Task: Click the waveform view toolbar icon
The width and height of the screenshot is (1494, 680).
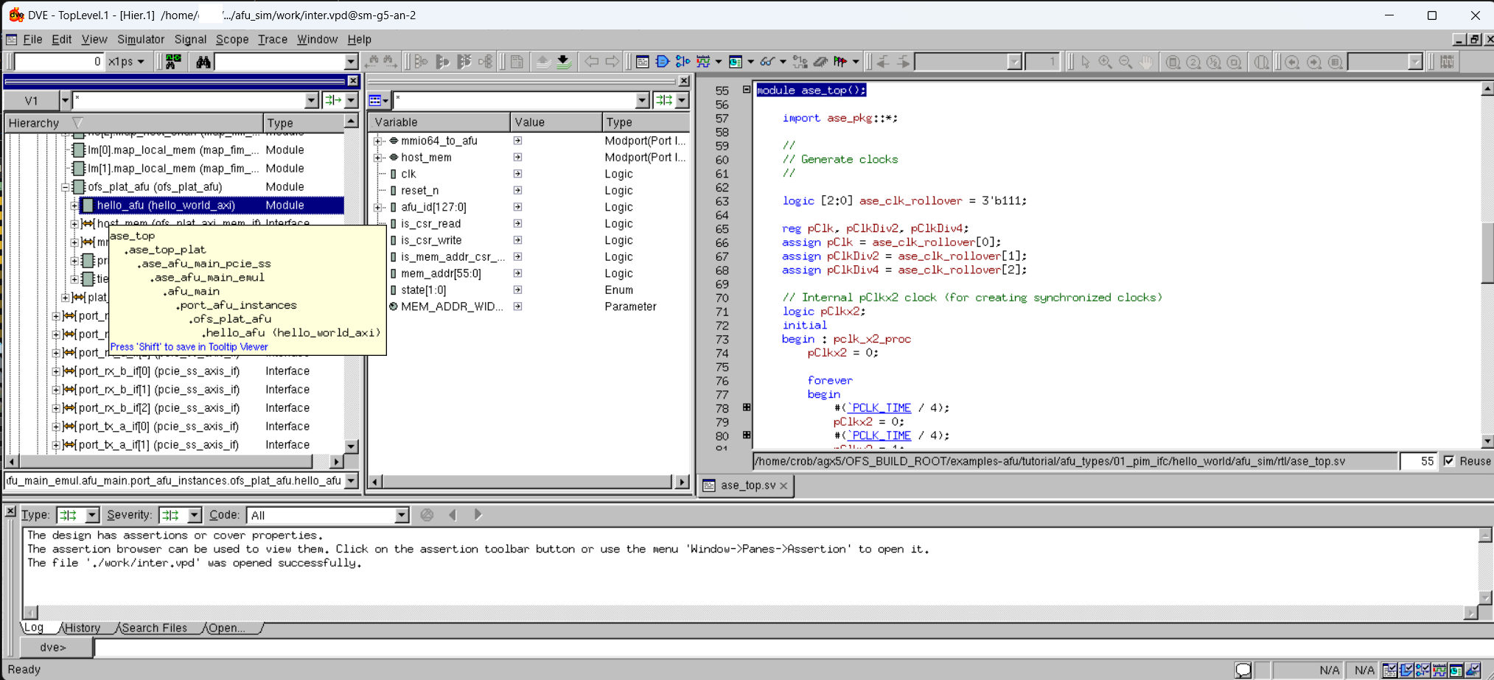Action: 703,62
